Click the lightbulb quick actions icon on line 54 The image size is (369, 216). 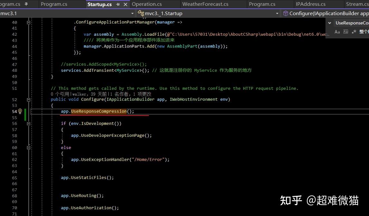[x=20, y=111]
